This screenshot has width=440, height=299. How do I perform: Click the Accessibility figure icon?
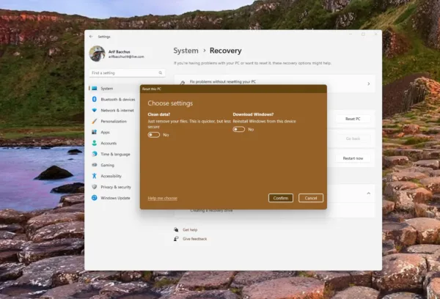pyautogui.click(x=95, y=176)
